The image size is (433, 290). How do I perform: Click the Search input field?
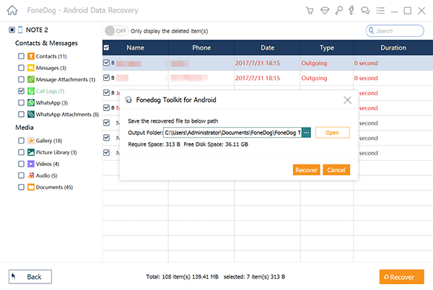[395, 30]
